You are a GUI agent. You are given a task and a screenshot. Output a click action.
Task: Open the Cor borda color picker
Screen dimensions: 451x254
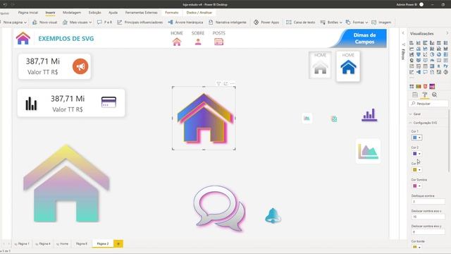point(416,247)
